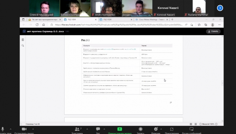
Task: Click the green Share Screen button
Action: click(x=119, y=129)
